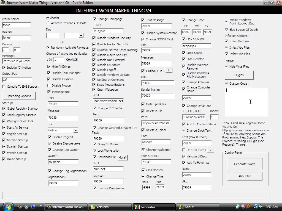Focus the chance number field beside '1 IN'
Viewport: 282px width, 211px height.
click(59, 60)
